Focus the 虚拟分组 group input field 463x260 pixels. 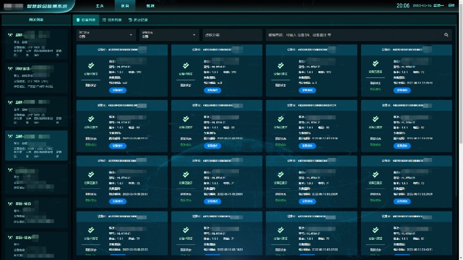tap(233, 35)
